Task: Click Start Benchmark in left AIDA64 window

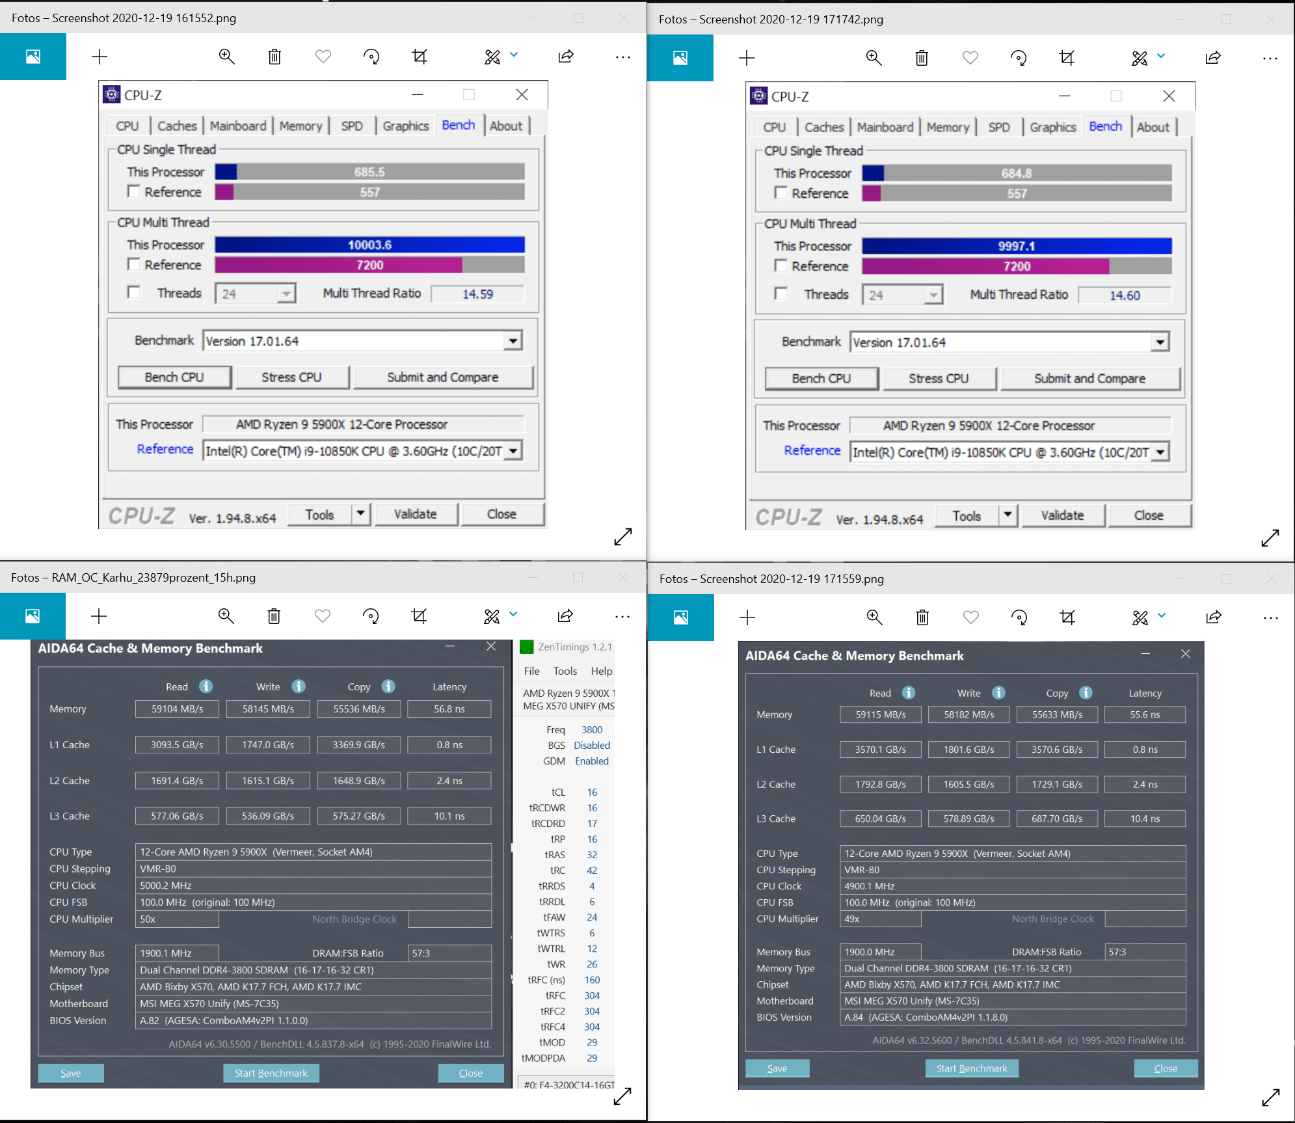Action: click(x=271, y=1073)
